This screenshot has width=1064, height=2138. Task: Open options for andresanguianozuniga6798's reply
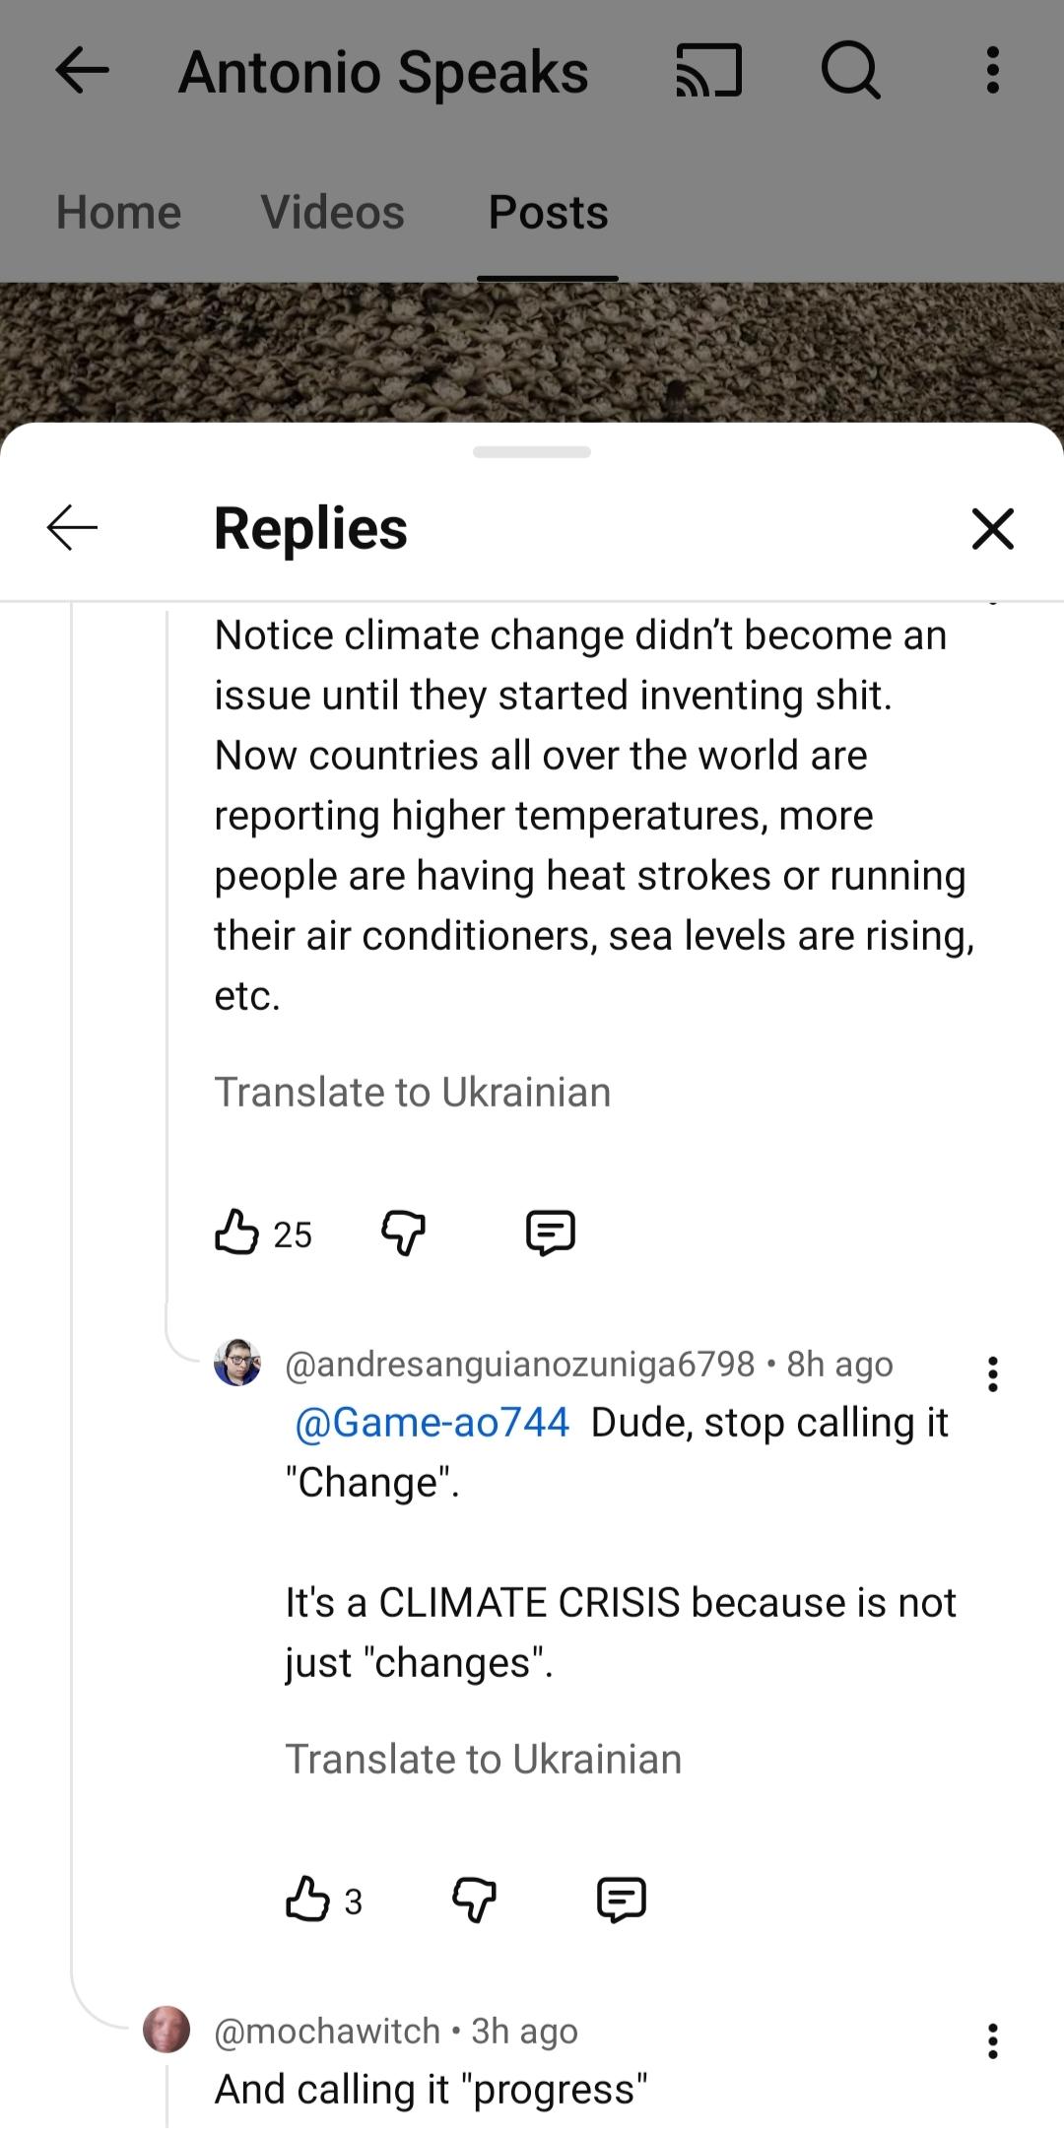coord(992,1374)
